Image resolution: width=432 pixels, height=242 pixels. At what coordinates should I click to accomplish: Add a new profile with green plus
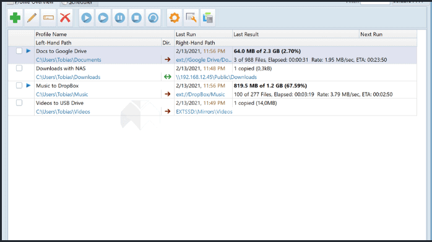click(x=15, y=18)
